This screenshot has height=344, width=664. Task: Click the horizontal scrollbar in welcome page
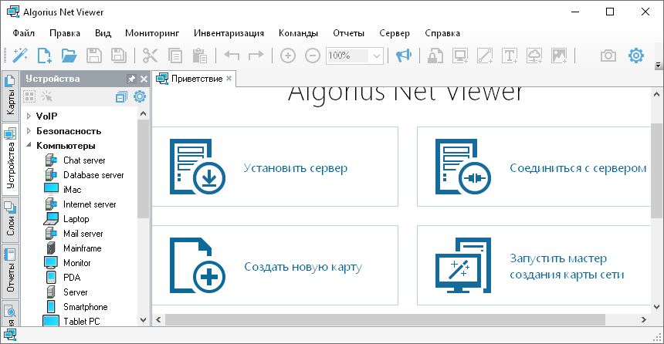pos(386,319)
